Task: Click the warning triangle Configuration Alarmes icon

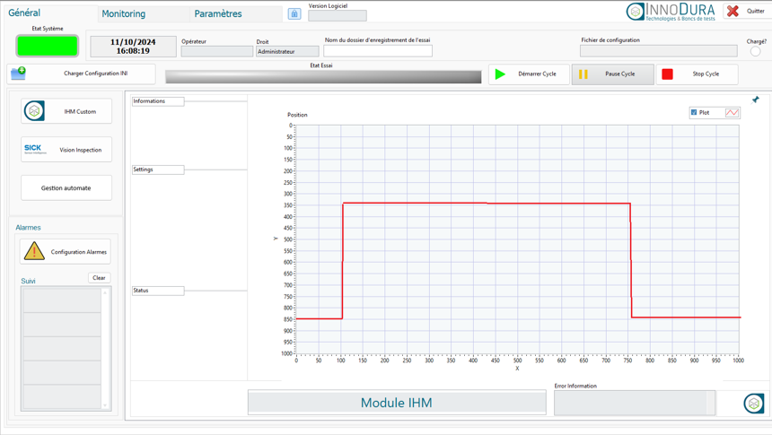Action: click(x=34, y=252)
